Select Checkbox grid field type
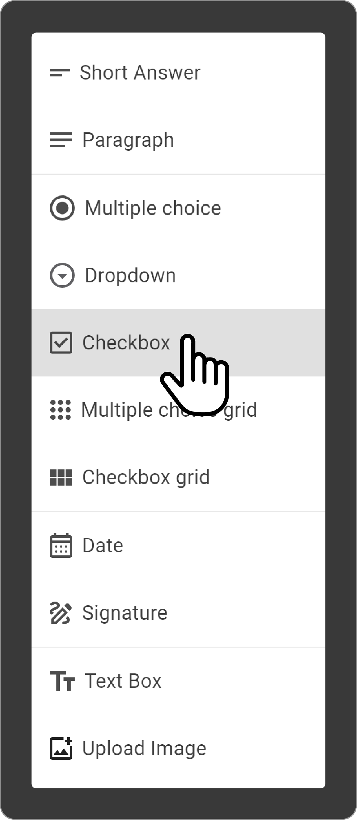Screen dimensions: 357x820 [146, 477]
